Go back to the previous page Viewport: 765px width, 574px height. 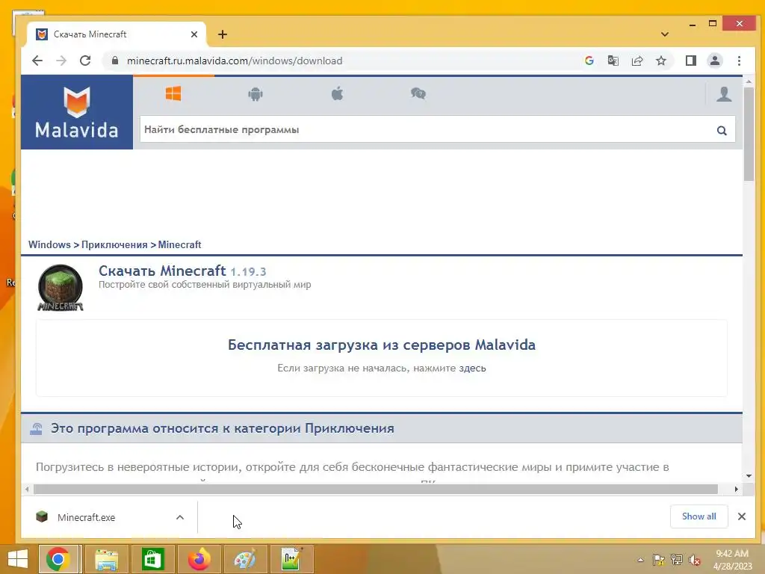click(x=37, y=61)
